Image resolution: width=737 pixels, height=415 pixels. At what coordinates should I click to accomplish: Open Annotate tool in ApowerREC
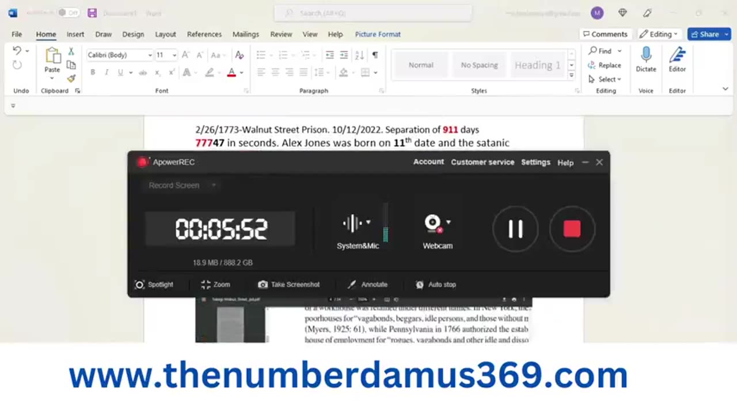tap(367, 284)
